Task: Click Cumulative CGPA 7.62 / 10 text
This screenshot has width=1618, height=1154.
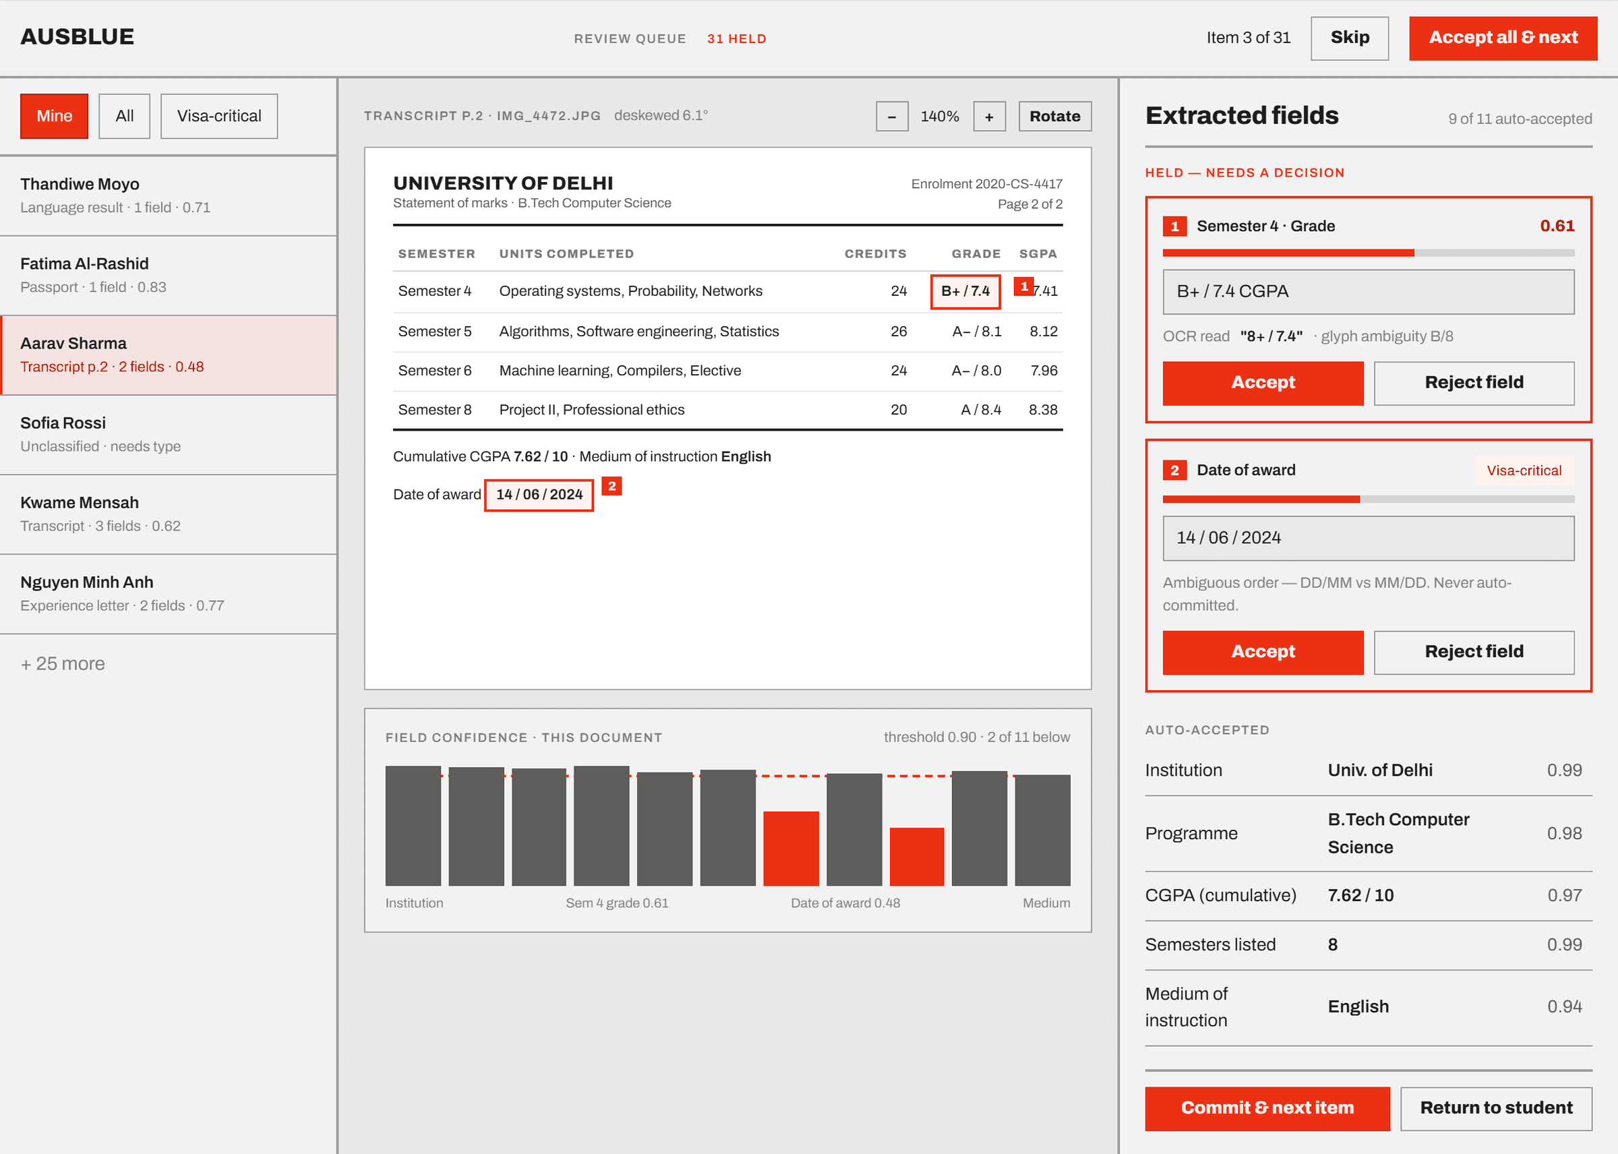Action: [481, 457]
